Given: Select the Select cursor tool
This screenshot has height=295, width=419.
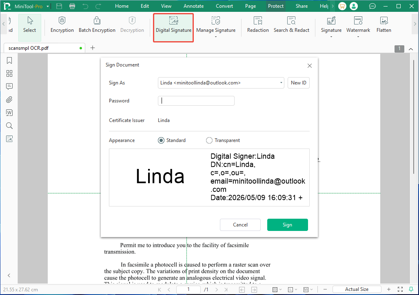Looking at the screenshot, I should [29, 27].
